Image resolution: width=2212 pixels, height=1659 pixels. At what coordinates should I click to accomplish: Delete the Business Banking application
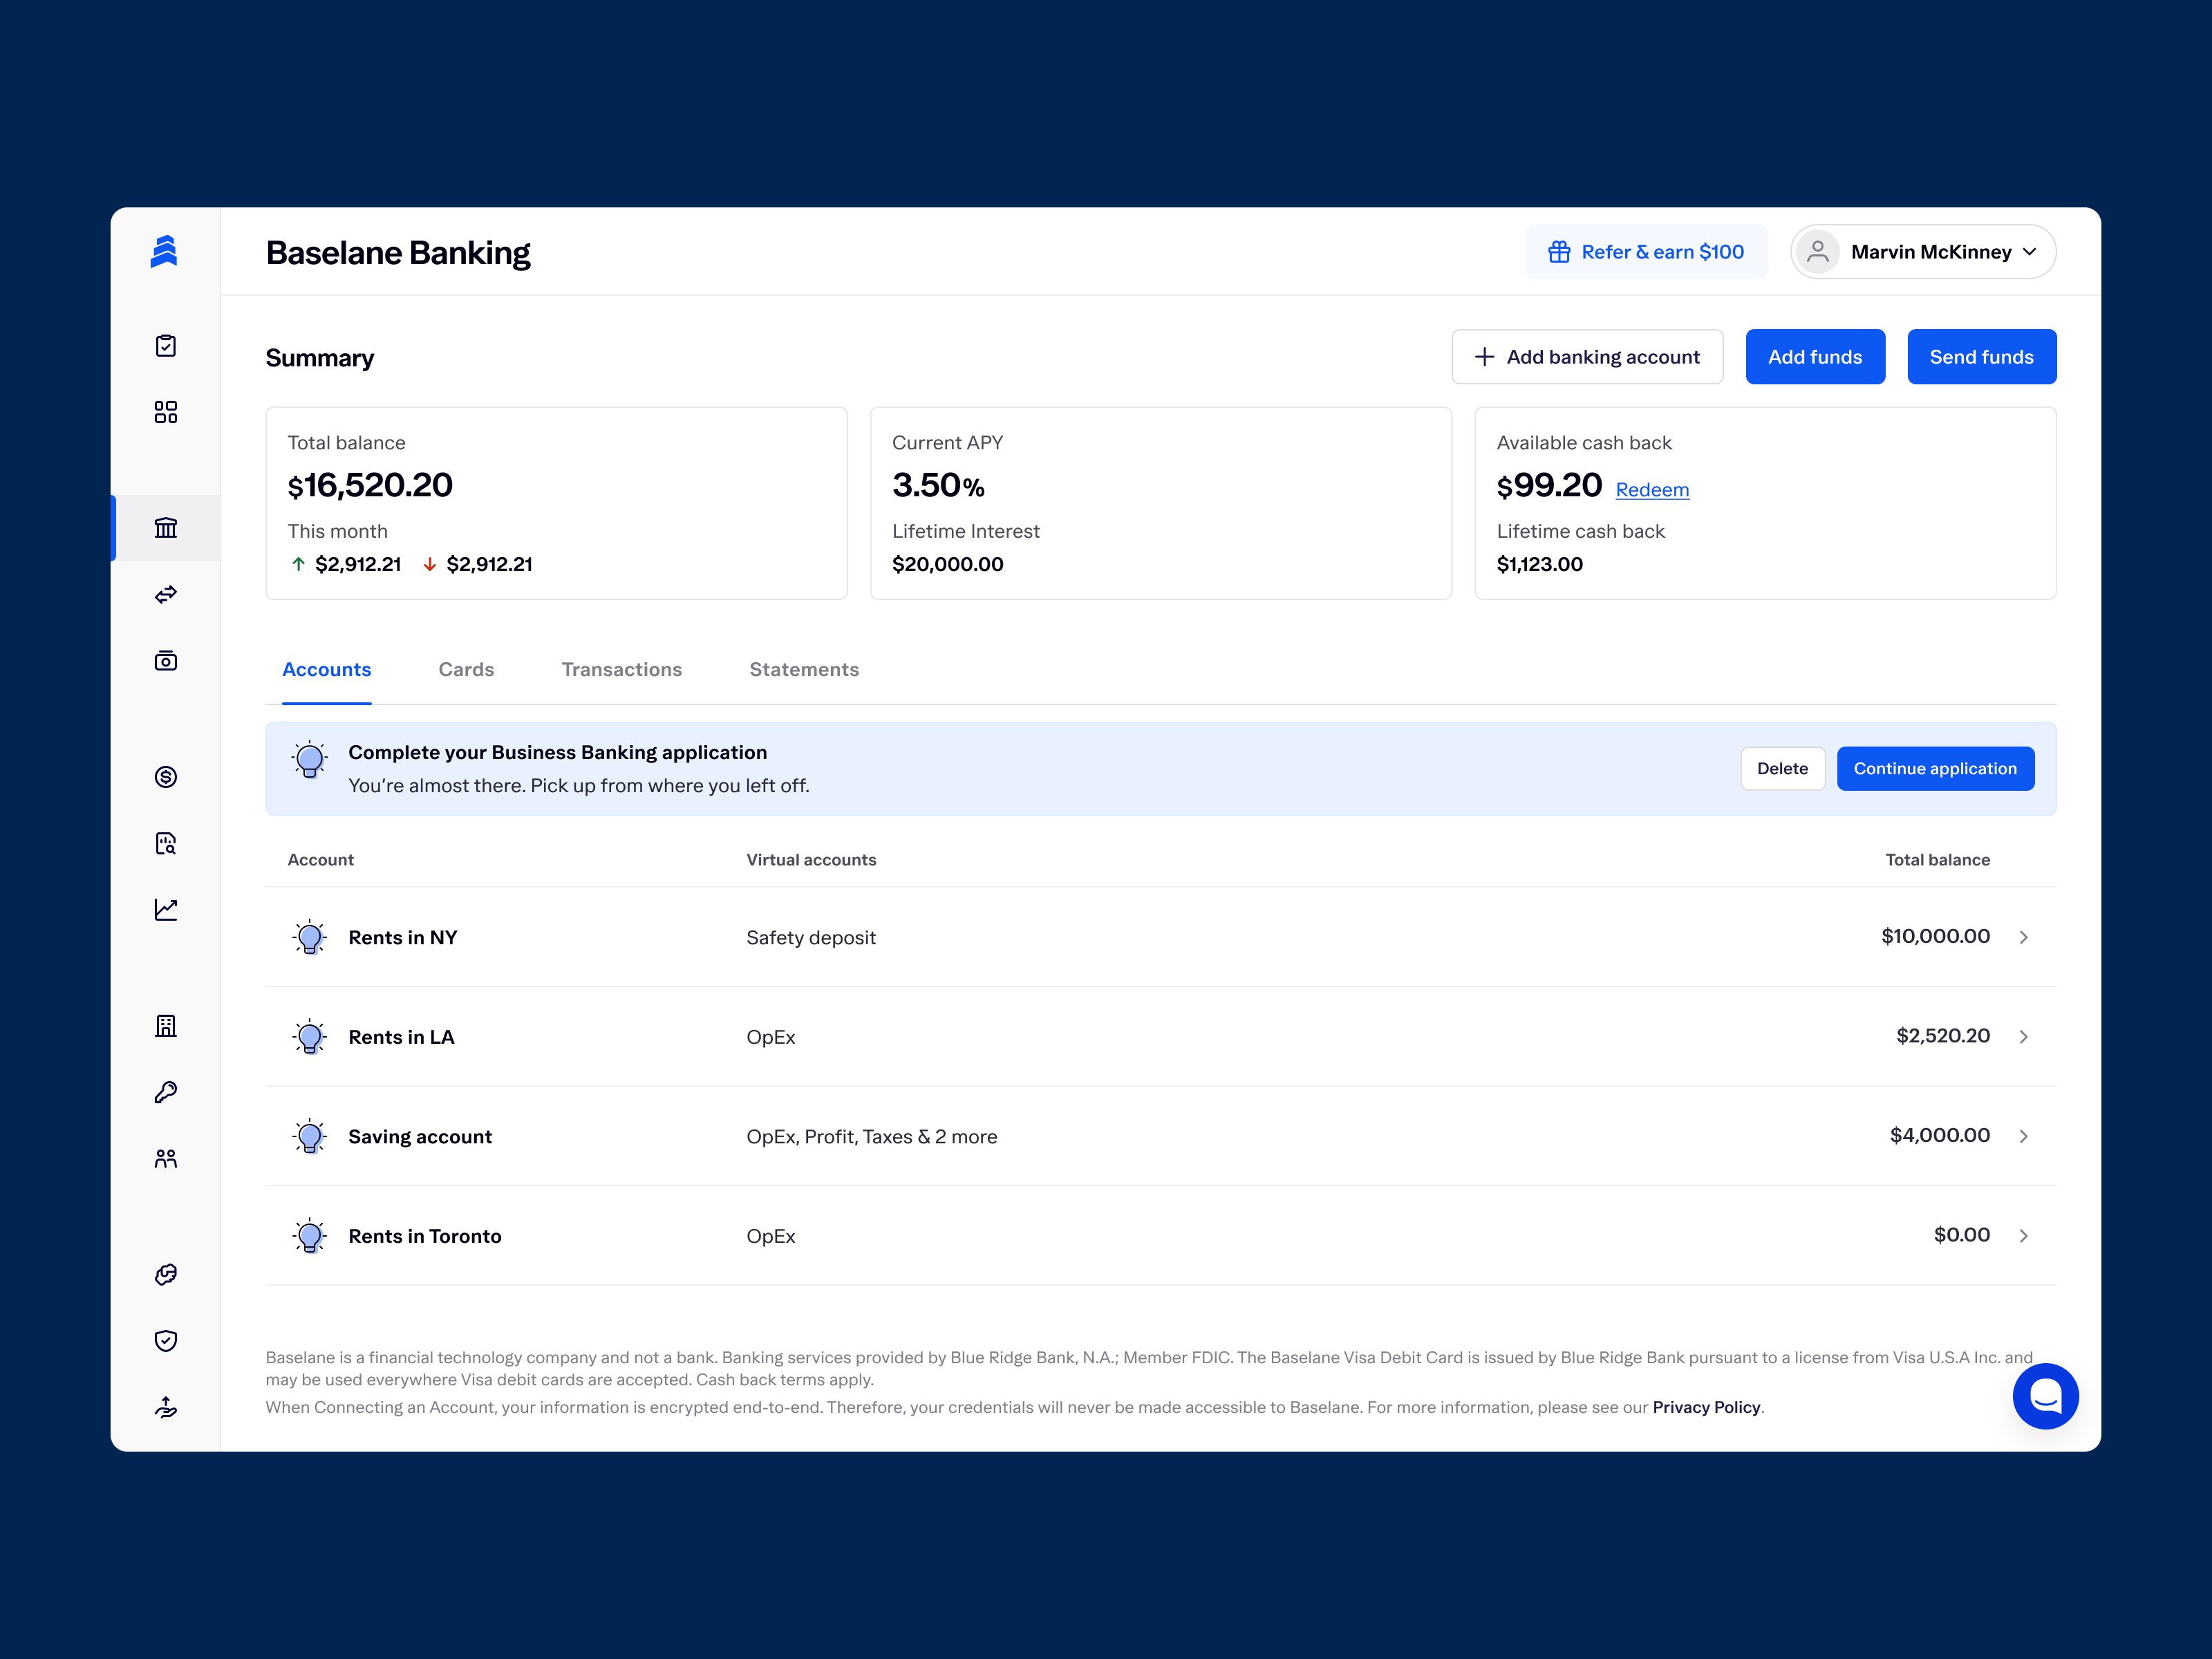(1782, 769)
